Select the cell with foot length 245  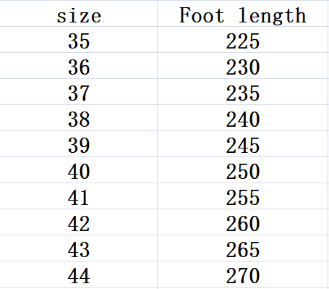(243, 144)
